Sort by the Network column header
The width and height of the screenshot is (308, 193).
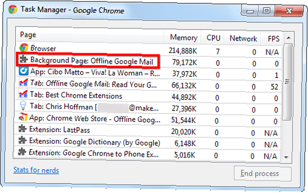click(242, 38)
